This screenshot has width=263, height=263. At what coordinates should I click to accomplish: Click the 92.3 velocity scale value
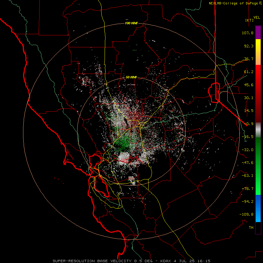(x=249, y=46)
